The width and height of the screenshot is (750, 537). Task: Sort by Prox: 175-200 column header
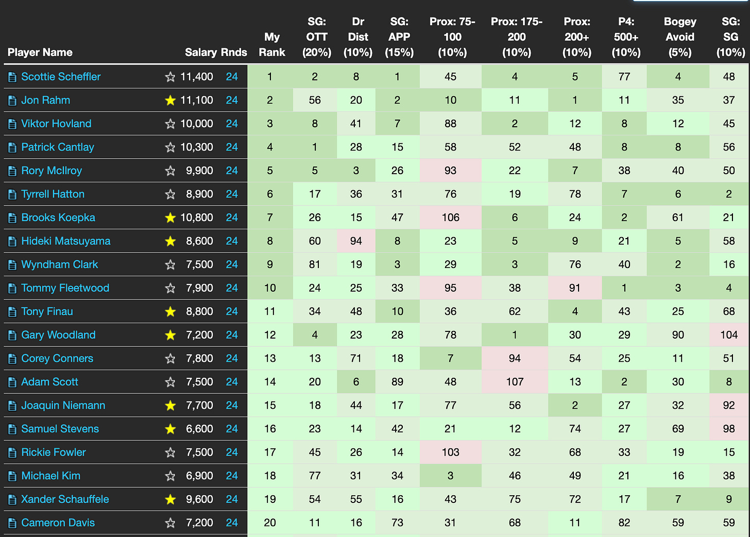pos(517,37)
